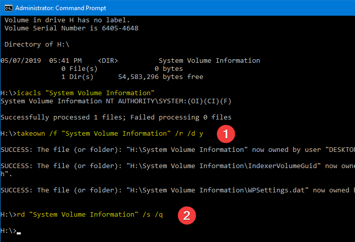The image size is (355, 242).
Task: Click the blinking cursor at H:\> prompt
Action: click(x=19, y=233)
